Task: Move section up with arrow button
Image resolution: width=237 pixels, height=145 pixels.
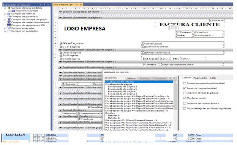Action: [x=170, y=78]
